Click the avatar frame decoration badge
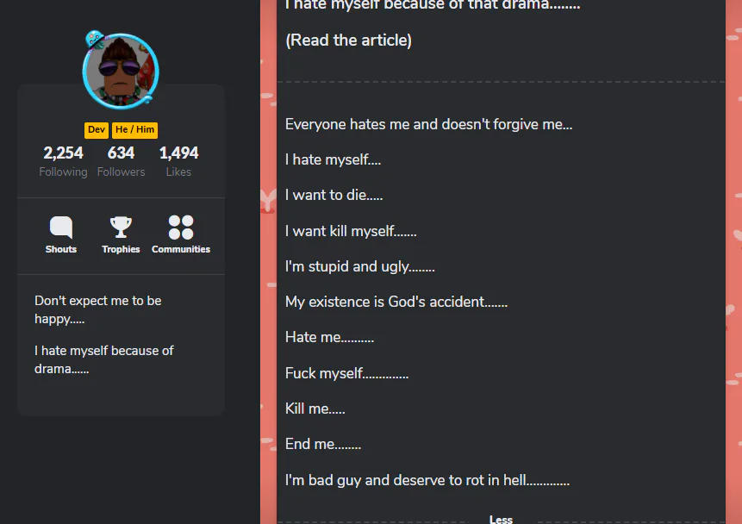 pos(94,39)
